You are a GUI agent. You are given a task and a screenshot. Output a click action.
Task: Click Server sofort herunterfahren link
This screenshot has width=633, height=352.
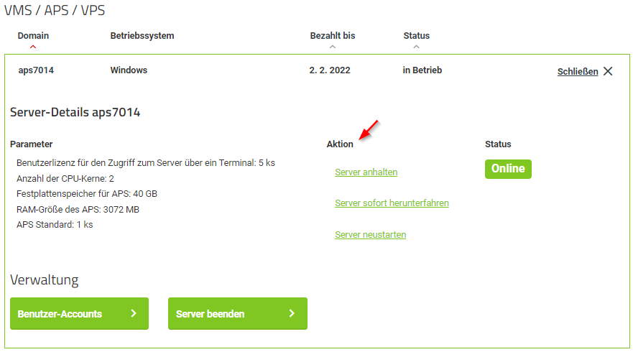click(392, 203)
